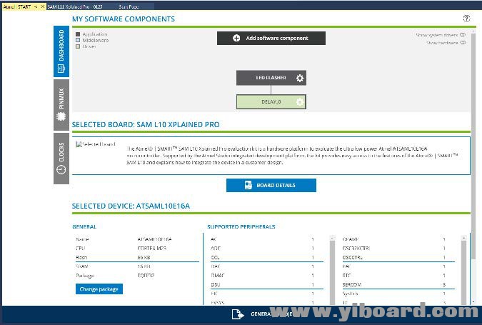Image resolution: width=482 pixels, height=325 pixels.
Task: Click the MY SOFTWARE COMPONENTS heading
Action: (124, 19)
